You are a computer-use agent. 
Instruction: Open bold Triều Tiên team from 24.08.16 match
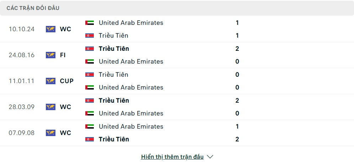[114, 49]
